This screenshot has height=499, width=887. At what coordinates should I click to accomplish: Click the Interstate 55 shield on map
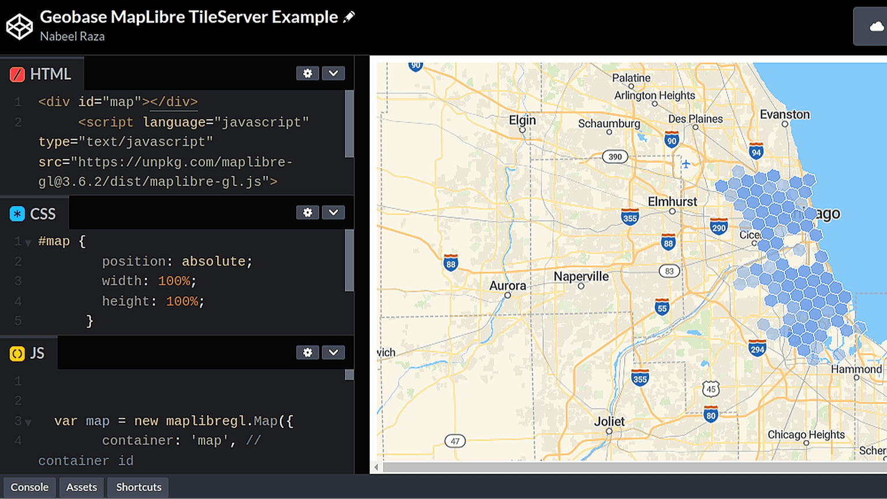click(662, 307)
